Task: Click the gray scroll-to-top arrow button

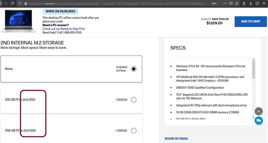Action: [x=259, y=111]
